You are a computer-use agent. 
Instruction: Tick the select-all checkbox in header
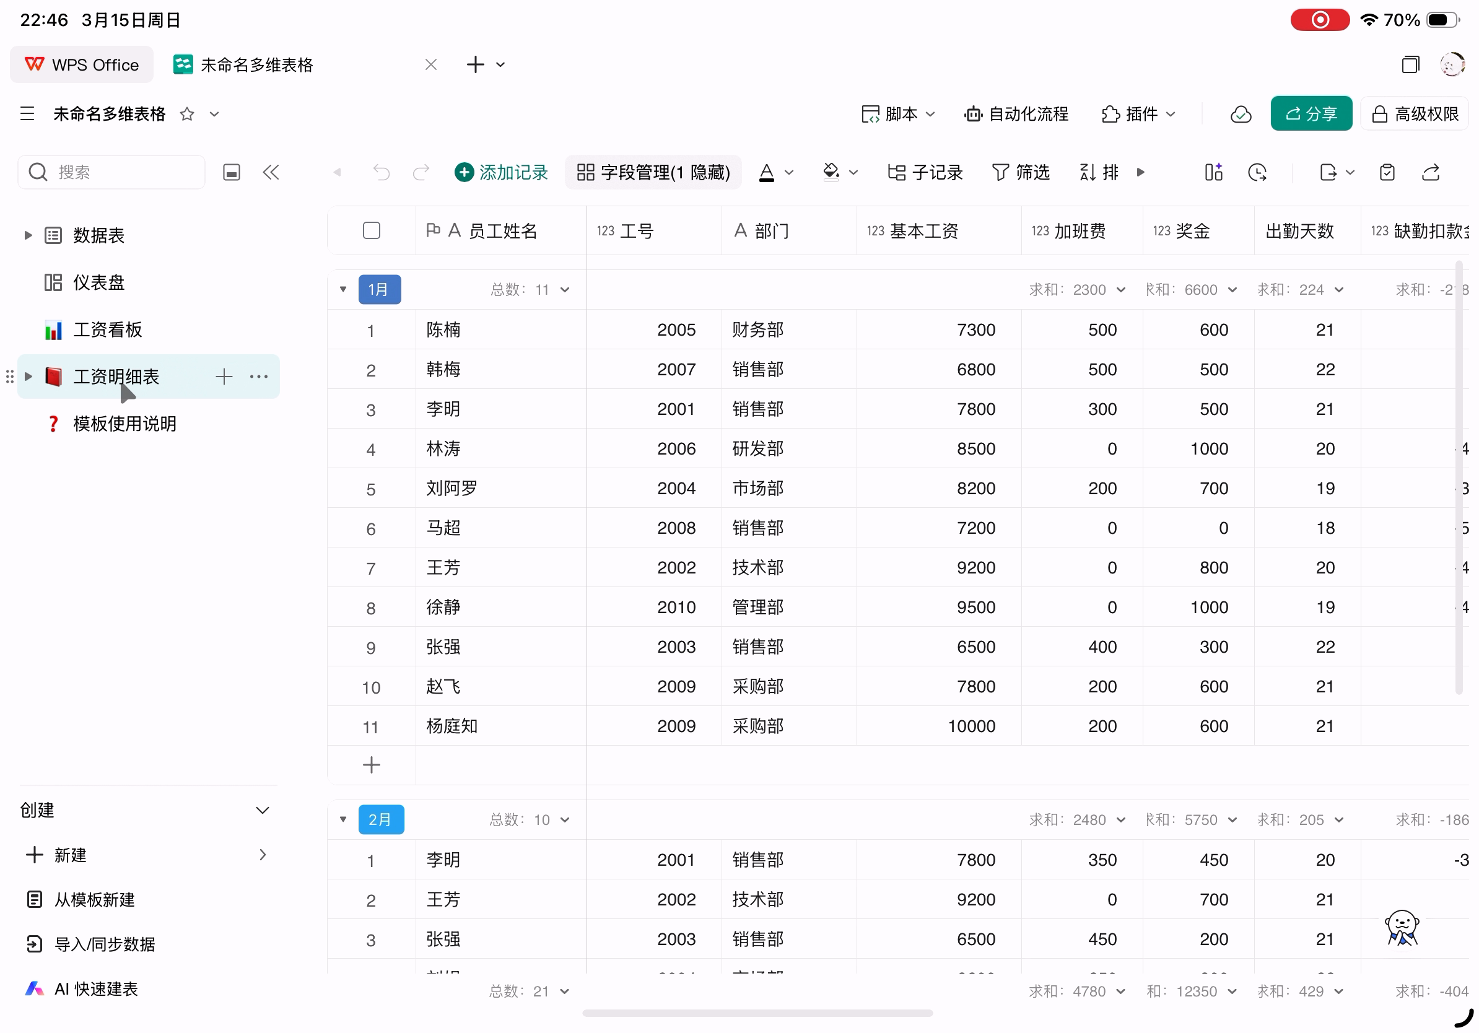[371, 230]
